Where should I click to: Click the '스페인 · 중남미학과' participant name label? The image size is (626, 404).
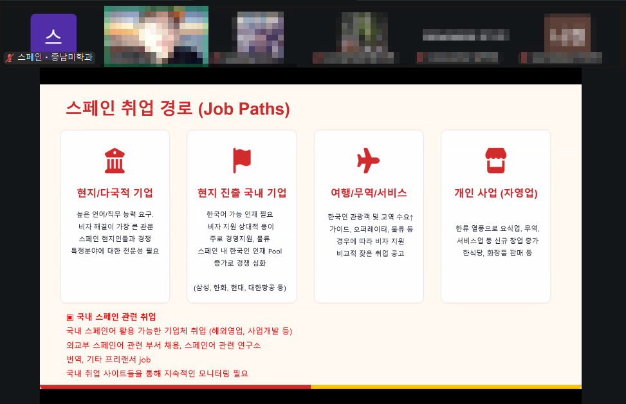click(x=55, y=58)
